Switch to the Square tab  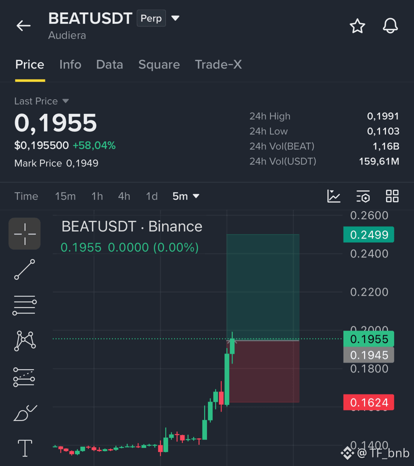click(x=159, y=64)
